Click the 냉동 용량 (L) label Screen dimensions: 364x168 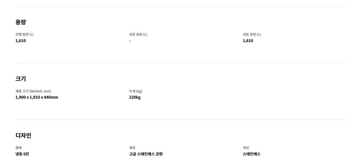(x=252, y=34)
